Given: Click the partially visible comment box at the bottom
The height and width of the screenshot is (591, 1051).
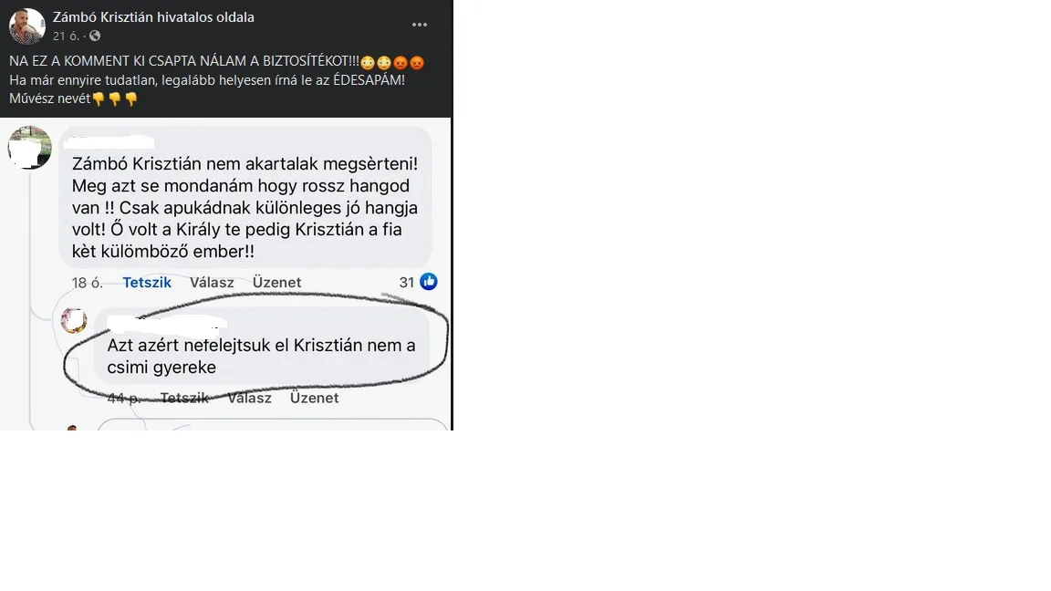Looking at the screenshot, I should [273, 424].
